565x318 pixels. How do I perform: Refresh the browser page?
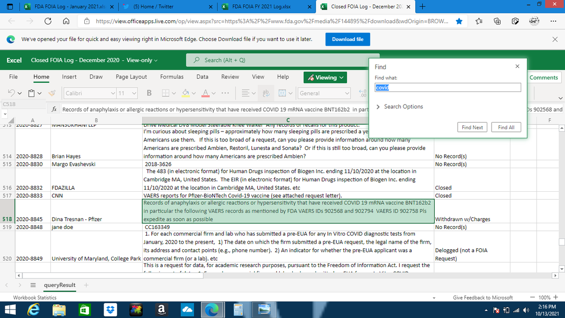[48, 21]
